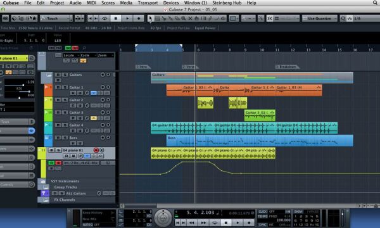380x228 pixels.
Task: Open the Cycle dropdown
Action: click(89, 56)
